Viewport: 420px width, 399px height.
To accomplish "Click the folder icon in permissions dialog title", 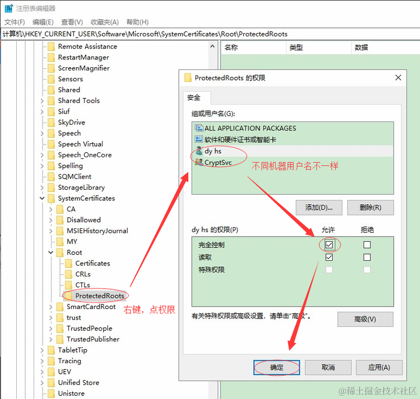I will click(x=188, y=78).
